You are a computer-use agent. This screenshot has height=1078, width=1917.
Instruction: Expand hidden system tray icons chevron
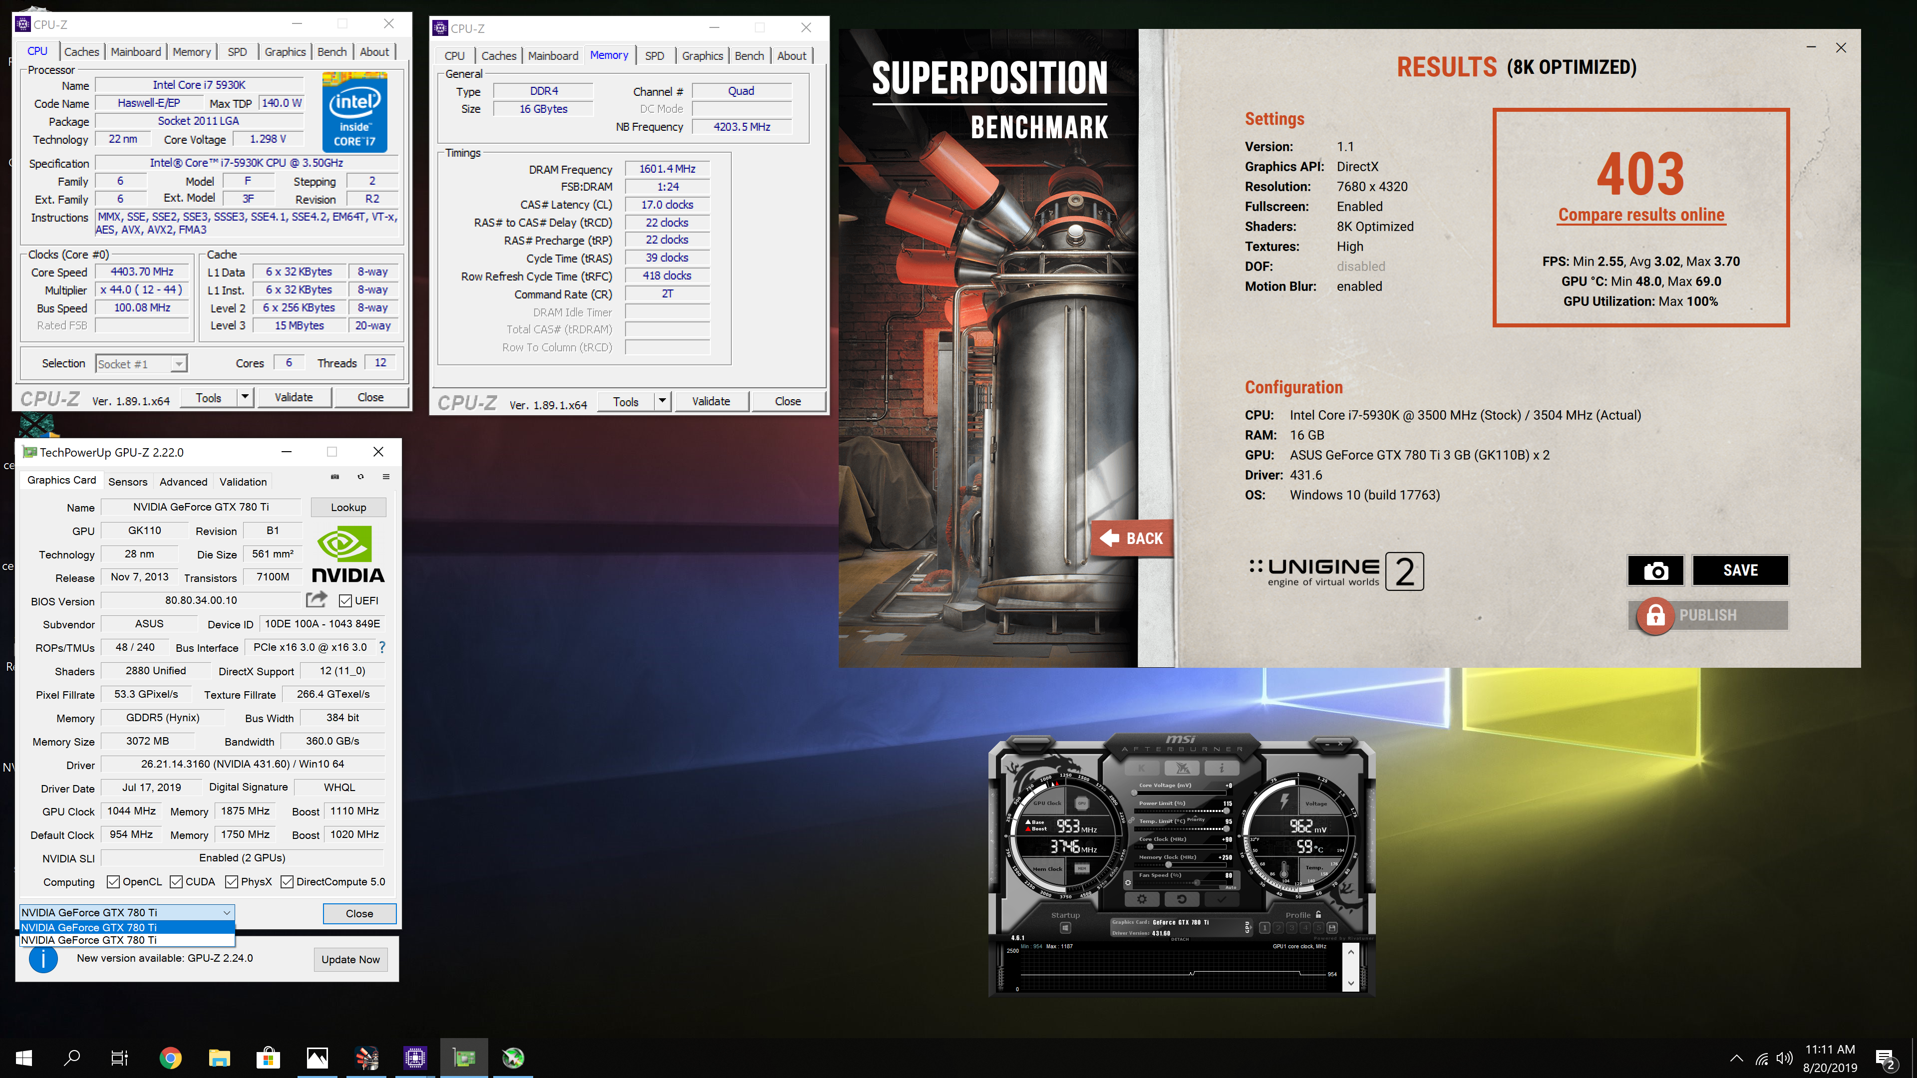(1736, 1059)
